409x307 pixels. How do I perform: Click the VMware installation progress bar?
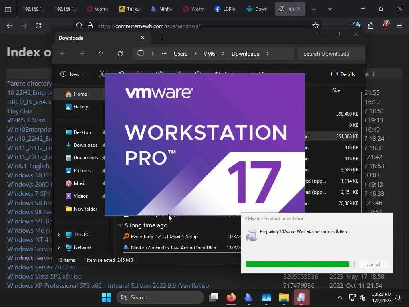(300, 264)
